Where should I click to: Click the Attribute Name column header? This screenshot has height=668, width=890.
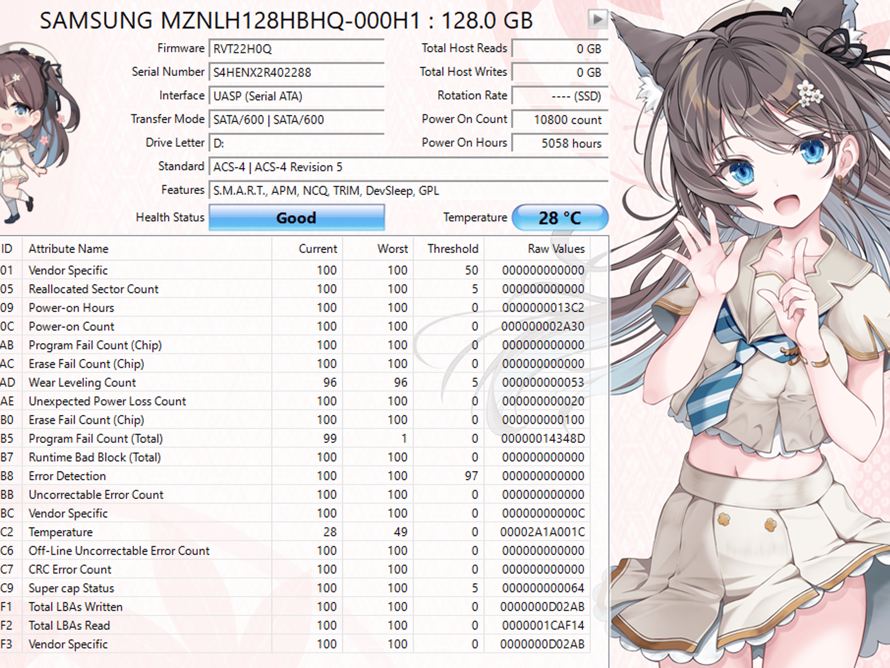(x=147, y=249)
